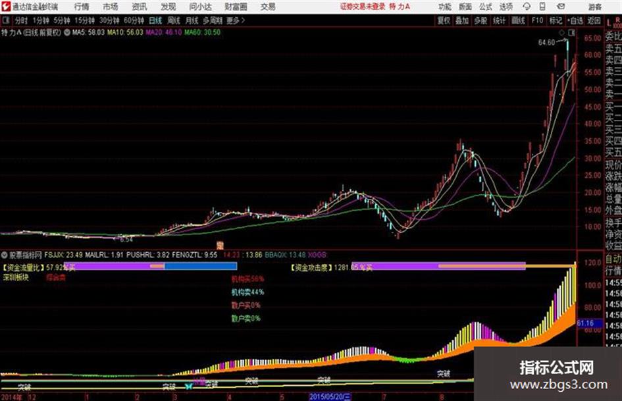Open the 财富圈 menu
Viewport: 622px width, 401px height.
pos(236,7)
